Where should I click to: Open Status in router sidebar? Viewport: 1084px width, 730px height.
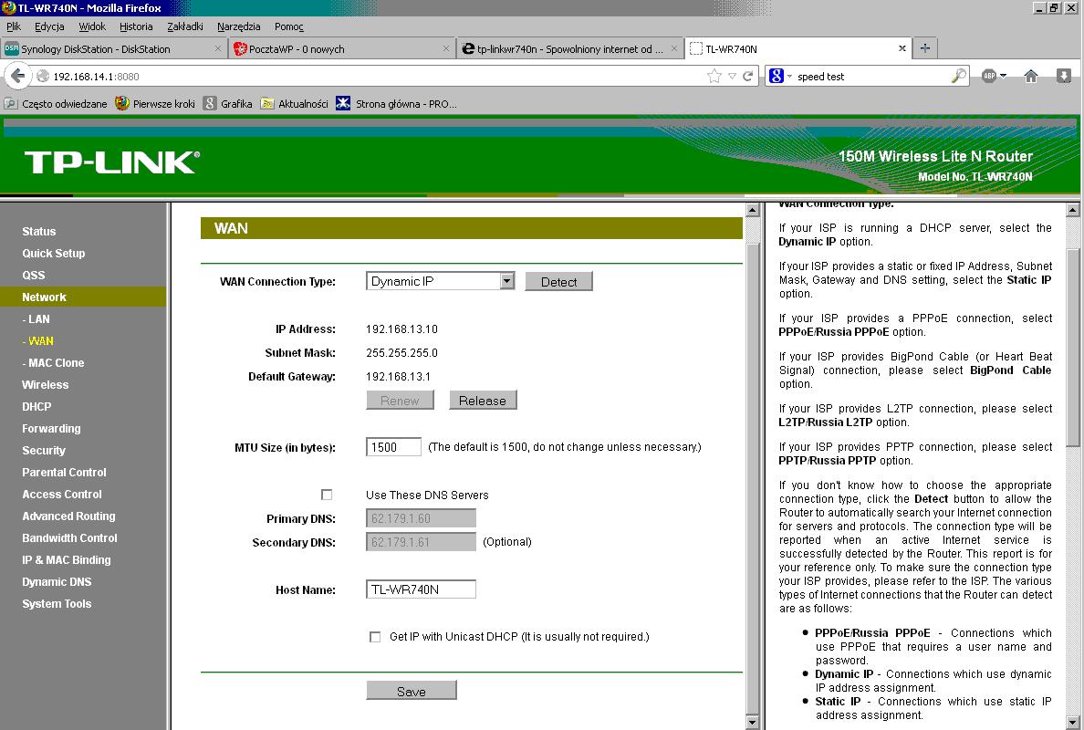(38, 232)
